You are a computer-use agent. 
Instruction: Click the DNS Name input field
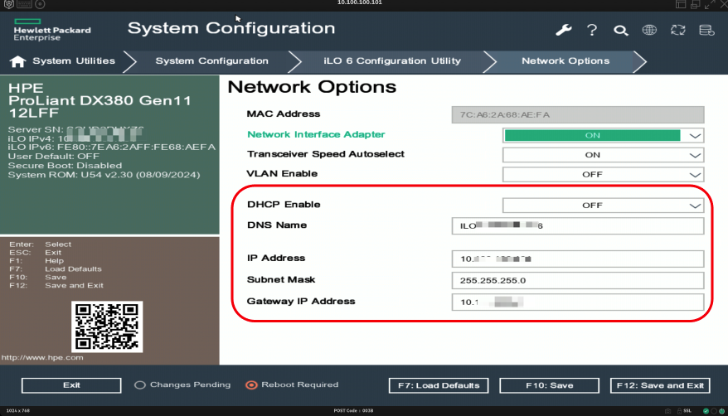578,226
